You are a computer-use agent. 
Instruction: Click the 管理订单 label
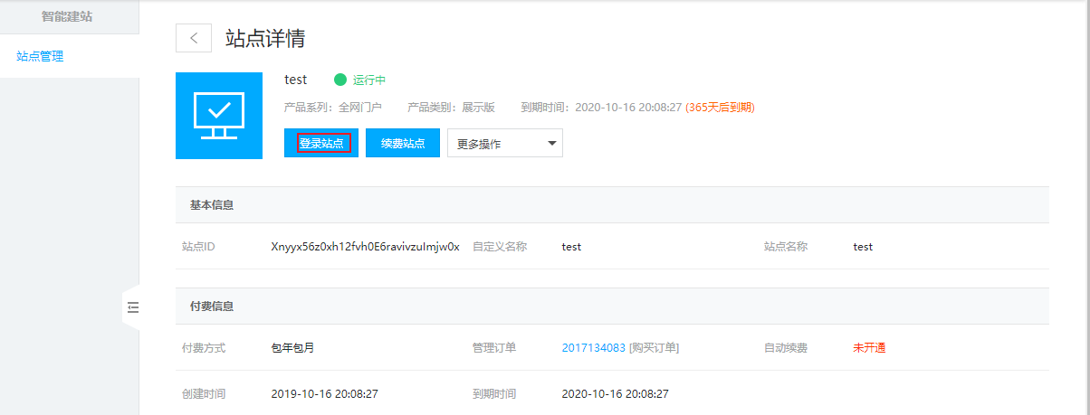tap(493, 347)
